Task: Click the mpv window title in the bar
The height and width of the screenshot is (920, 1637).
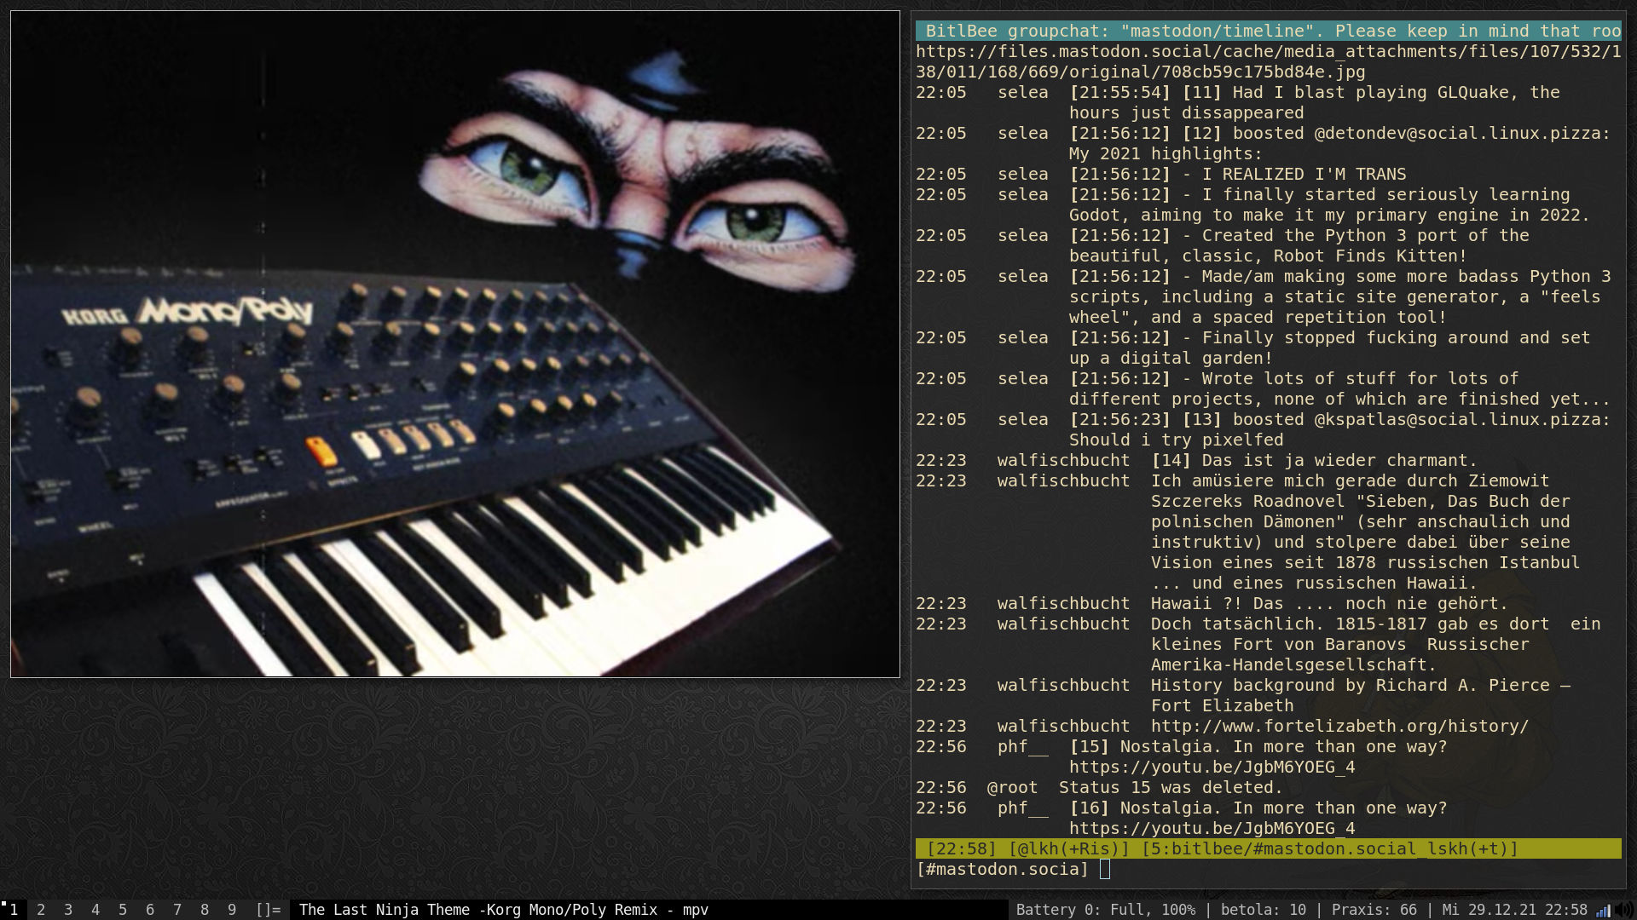Action: click(x=504, y=910)
